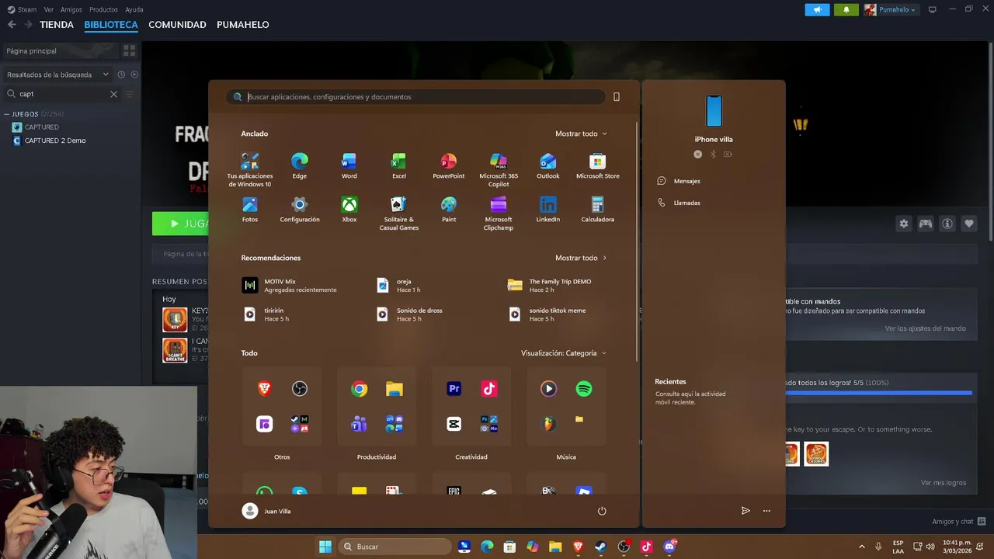Open Steam Ayuda menu

pos(134,9)
